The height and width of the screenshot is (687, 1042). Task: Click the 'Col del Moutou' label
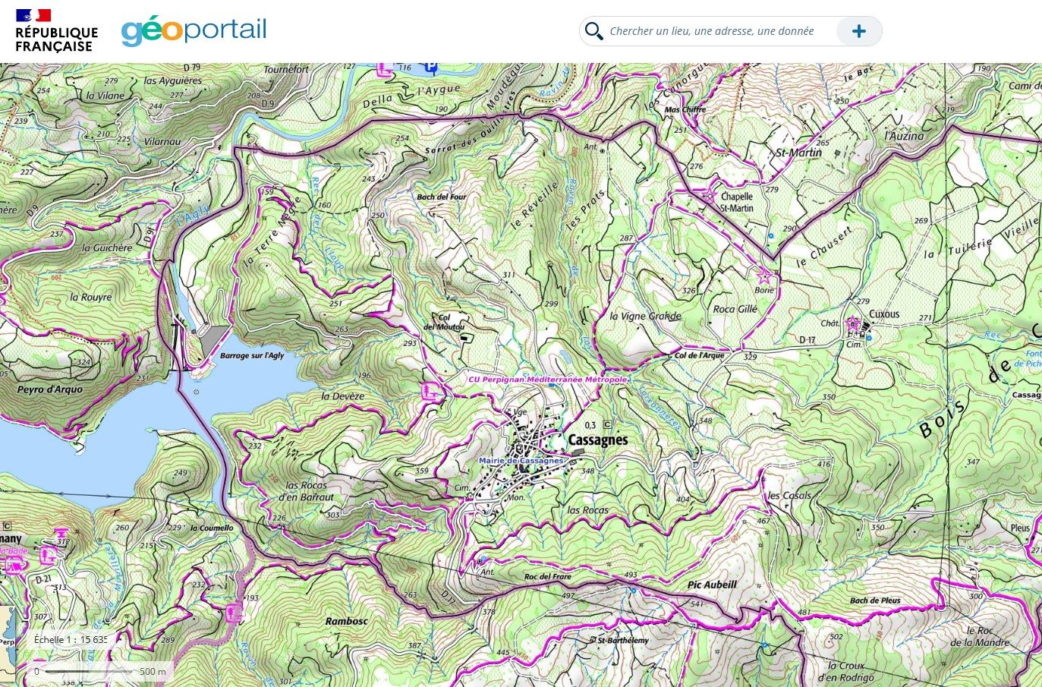click(444, 323)
